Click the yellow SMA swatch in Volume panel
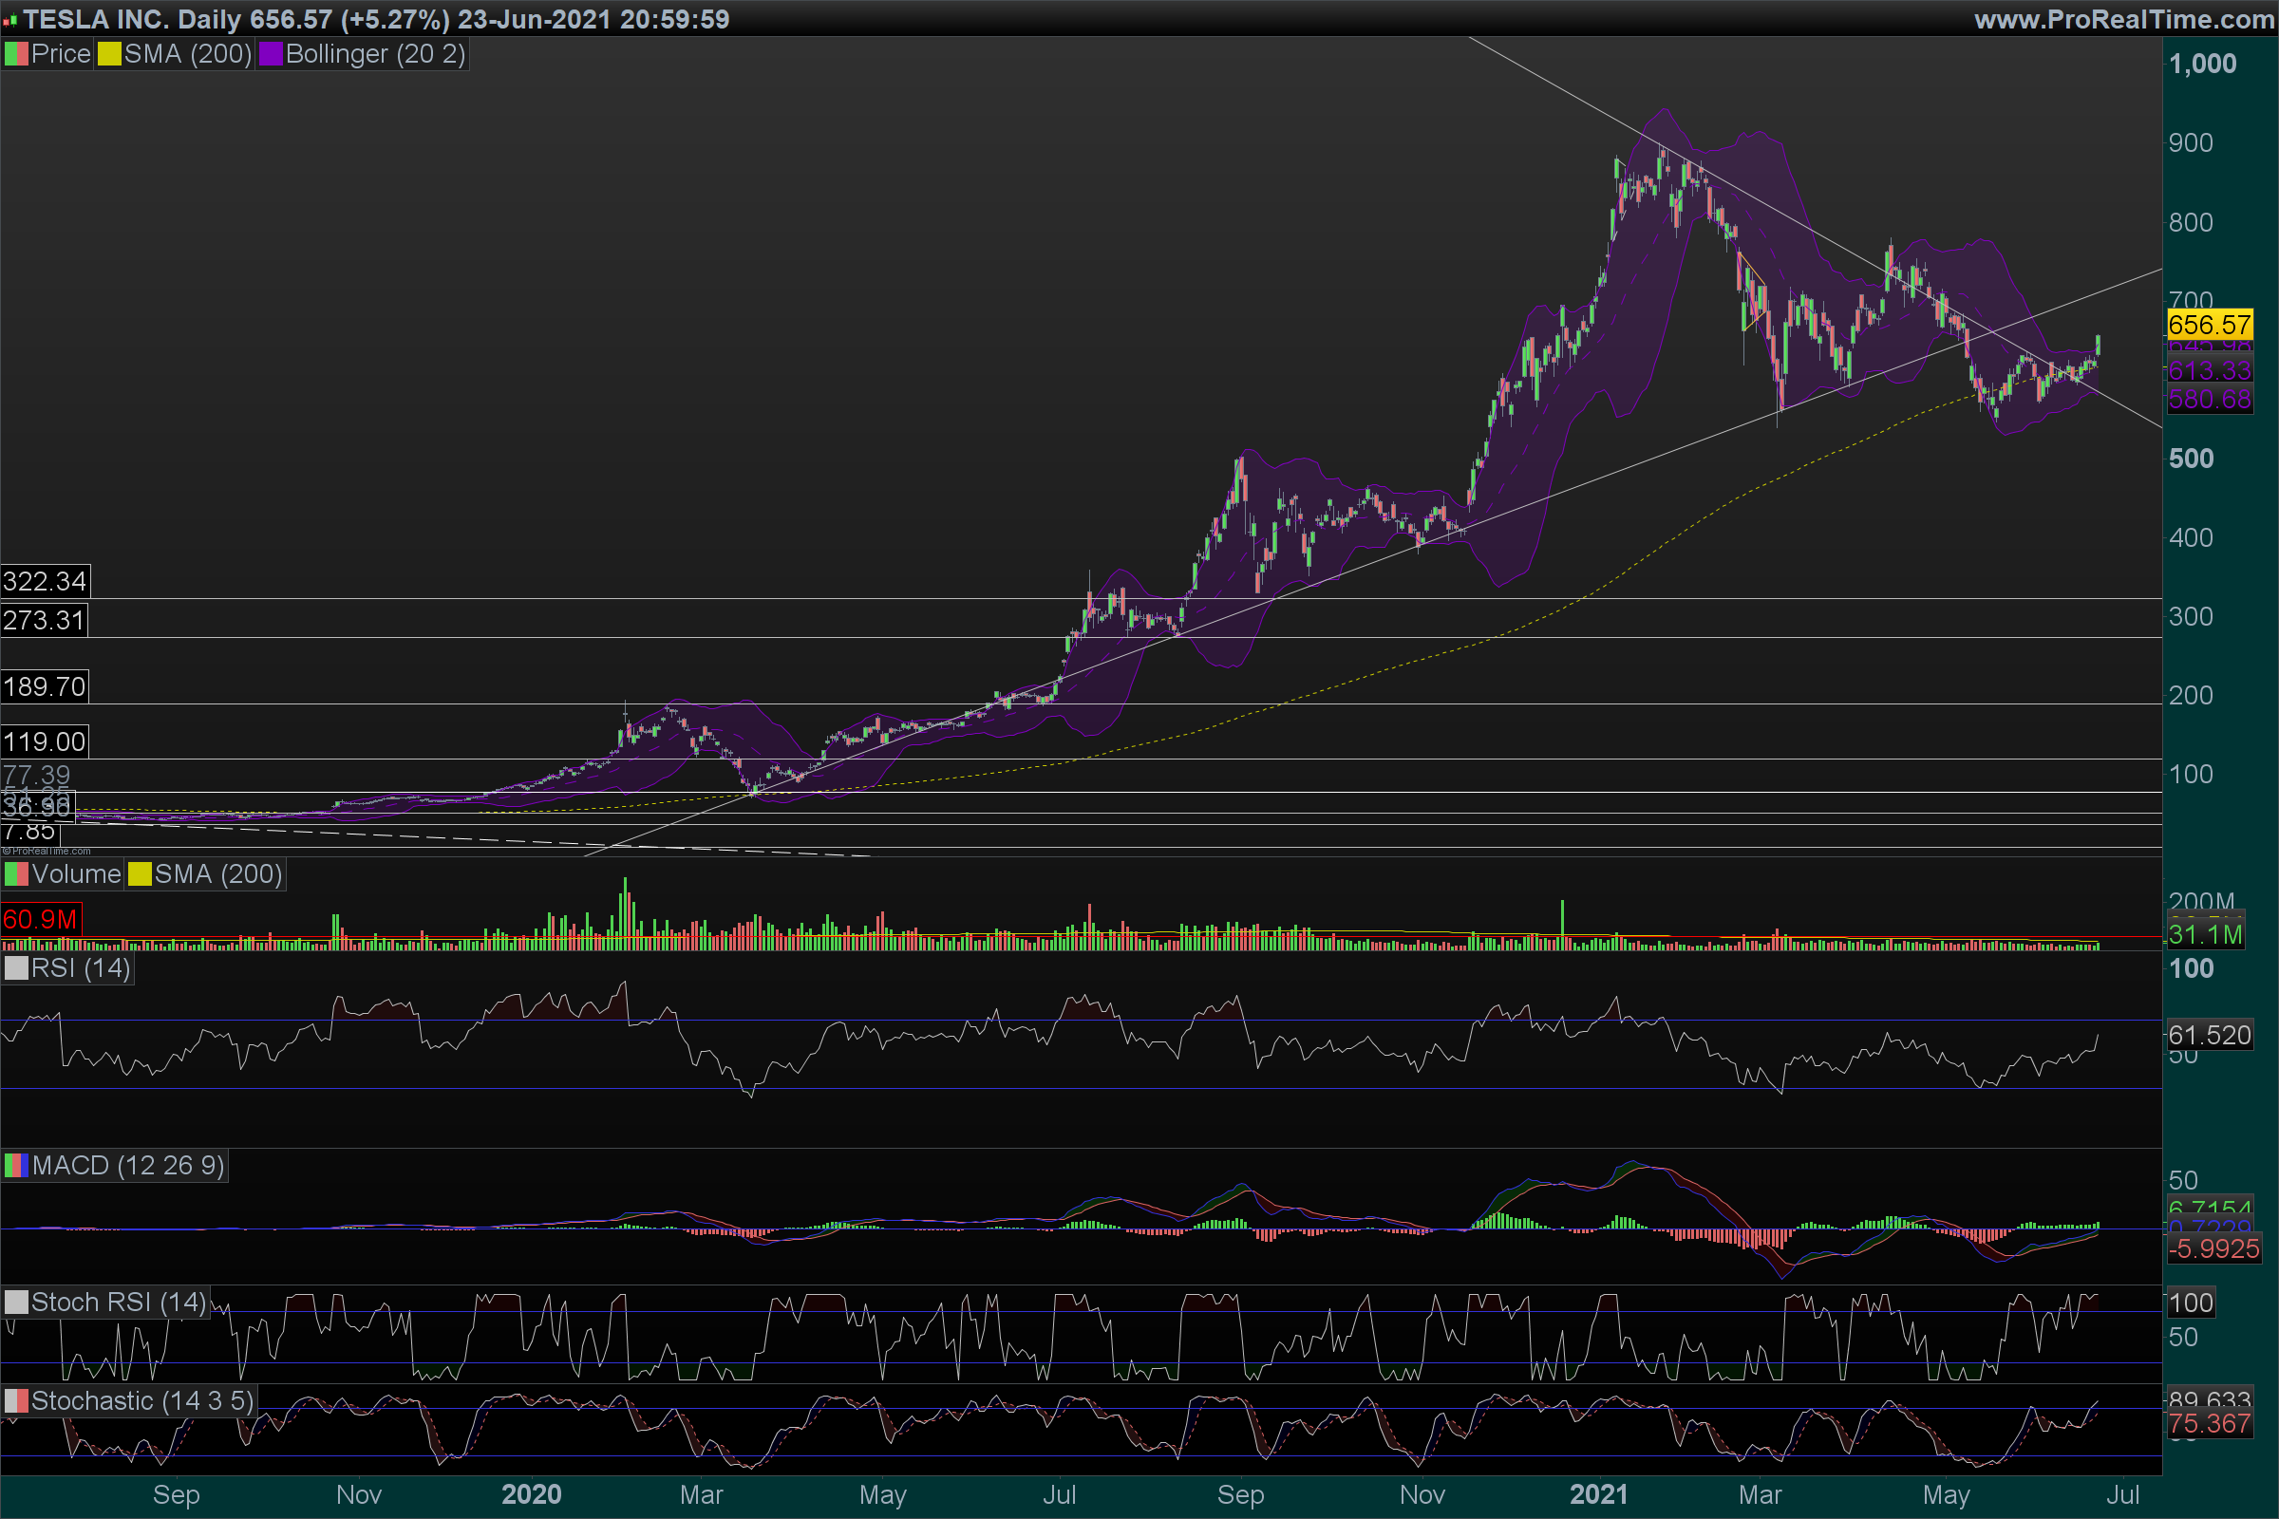Image resolution: width=2279 pixels, height=1519 pixels. point(141,874)
